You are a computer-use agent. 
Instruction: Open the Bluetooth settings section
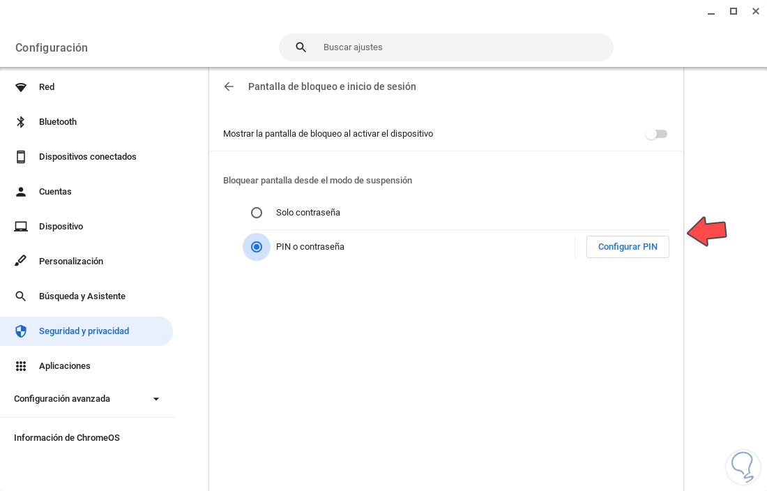[58, 122]
